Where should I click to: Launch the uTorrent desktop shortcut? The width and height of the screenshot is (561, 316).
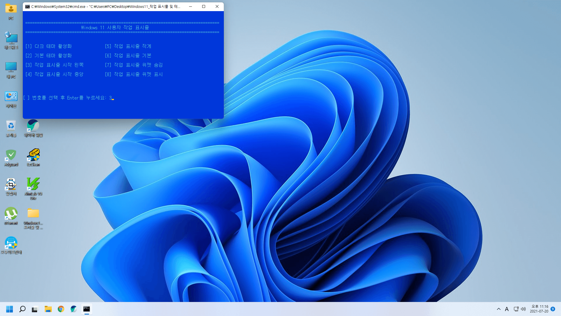(11, 216)
